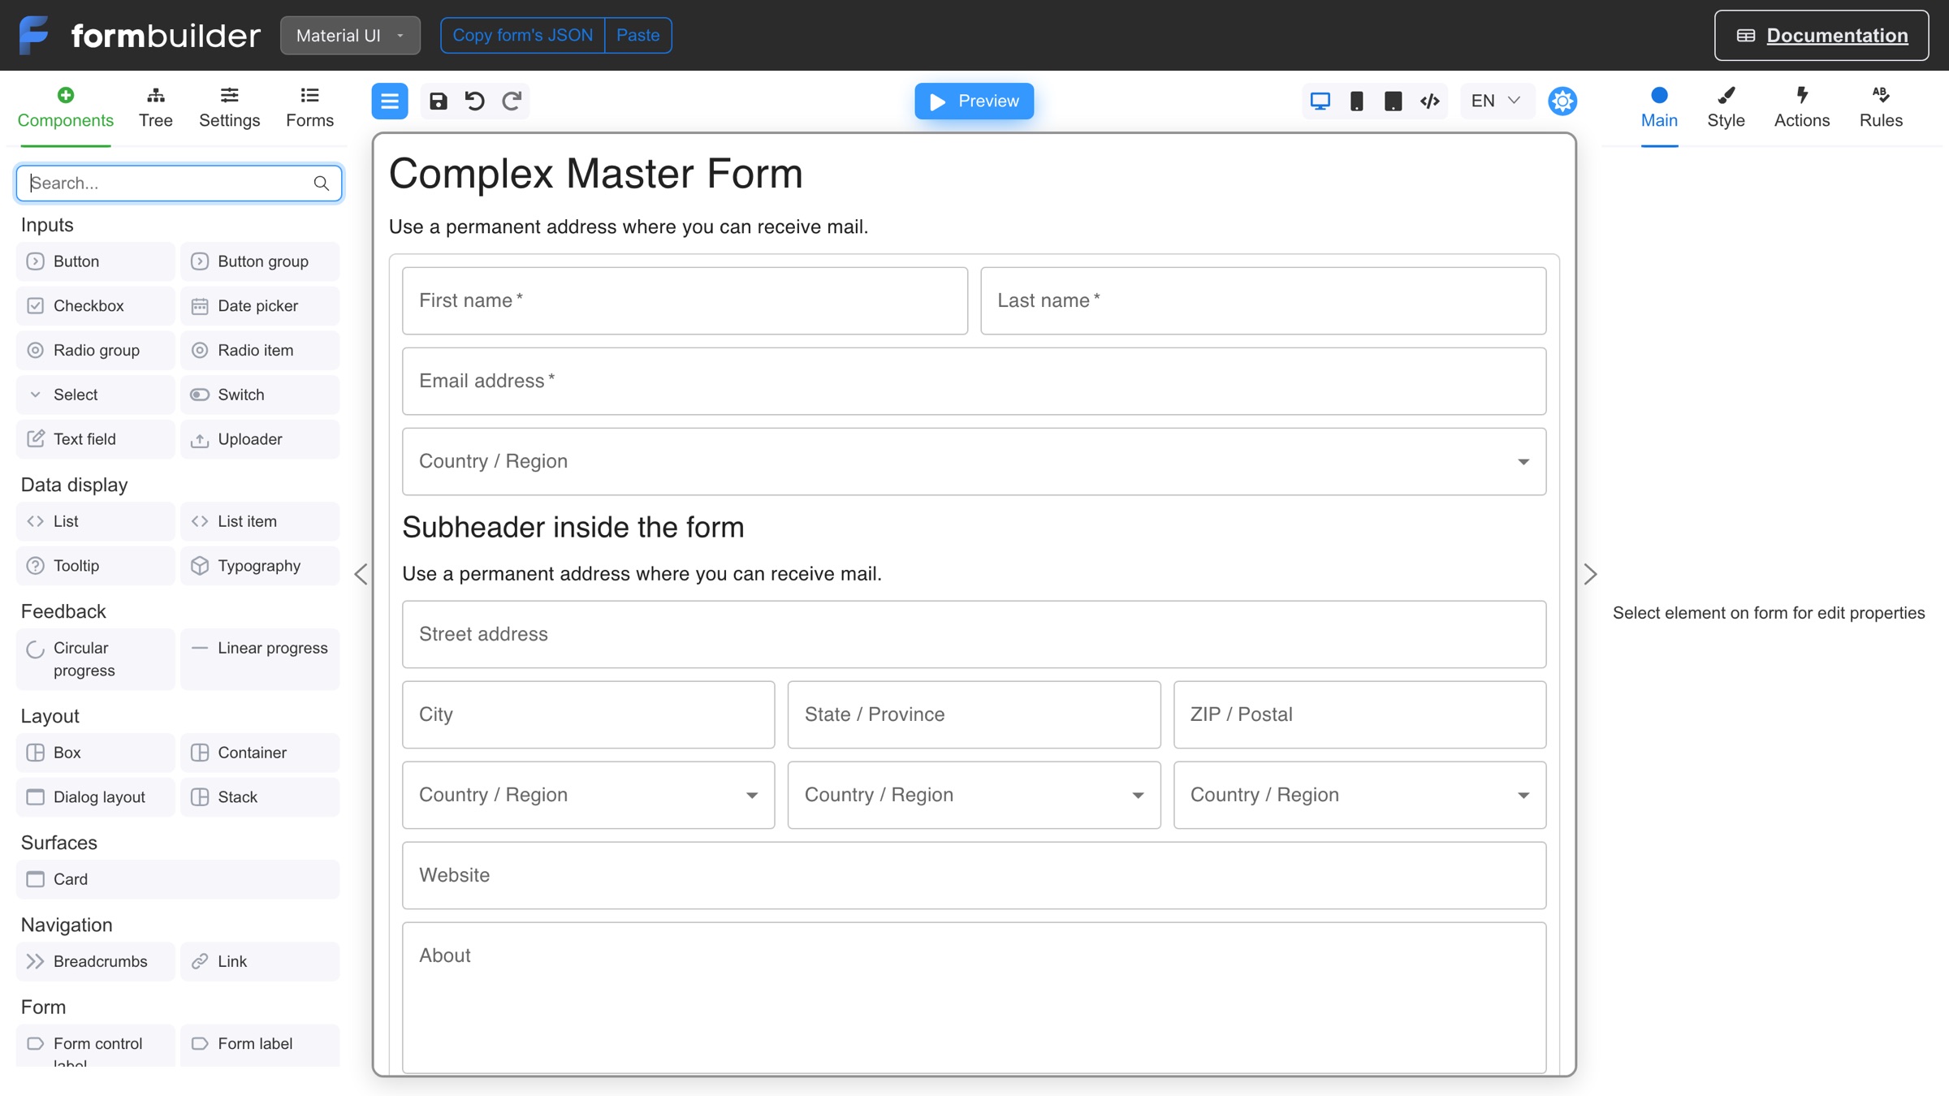Expand the full-width Country / Region select

click(974, 461)
